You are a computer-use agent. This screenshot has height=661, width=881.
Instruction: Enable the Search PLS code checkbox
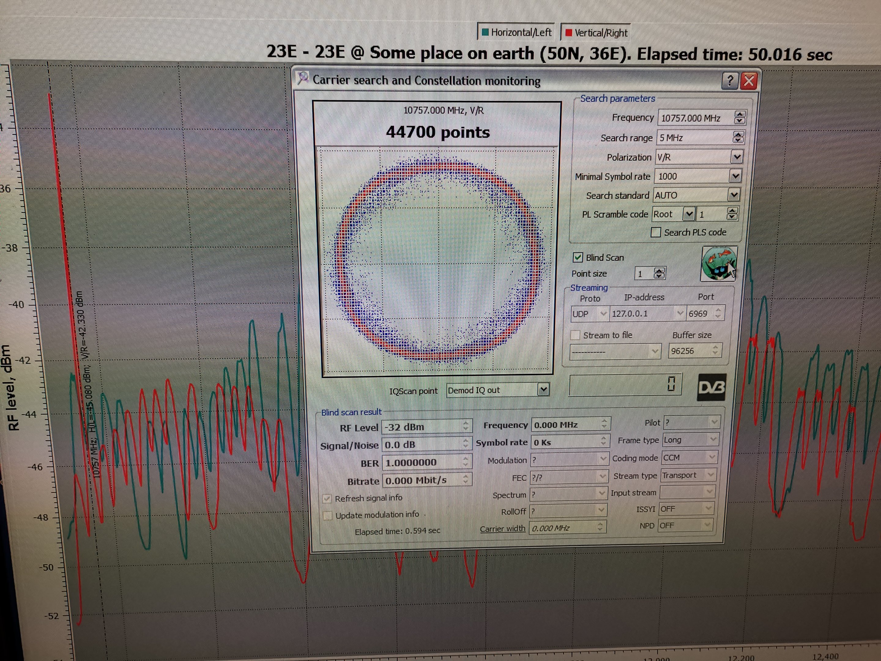(656, 232)
